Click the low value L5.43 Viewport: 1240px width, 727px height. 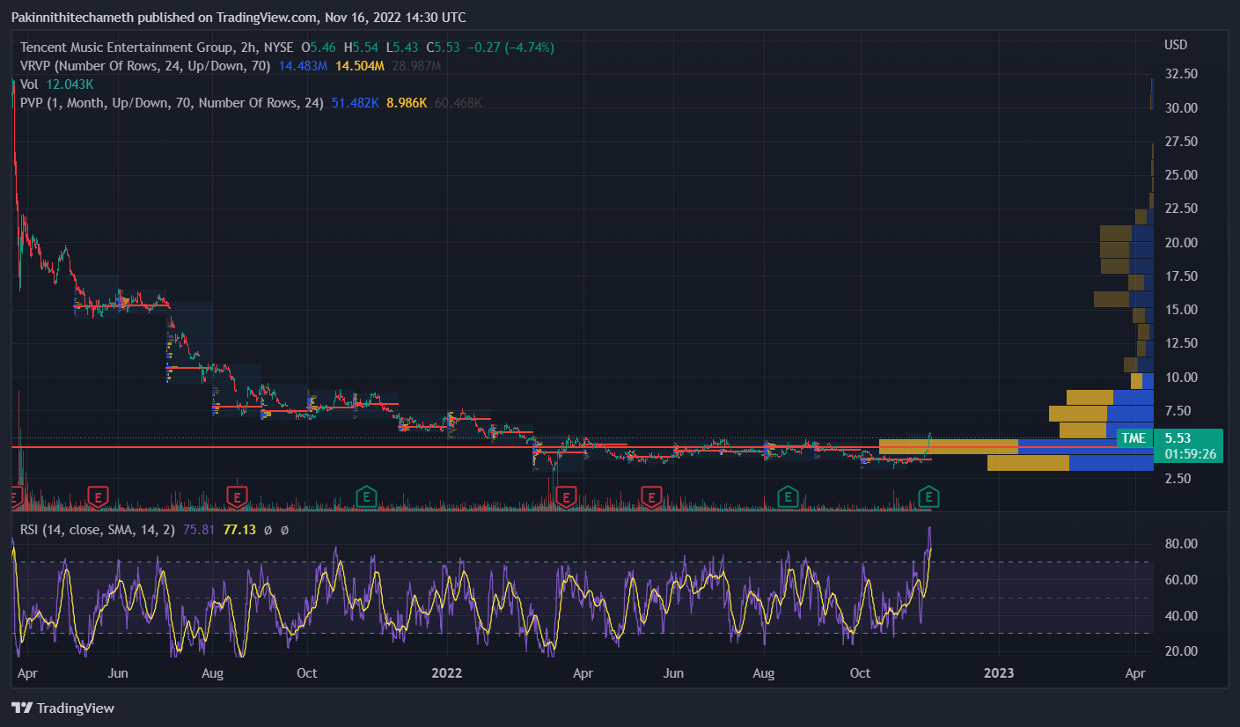coord(402,46)
